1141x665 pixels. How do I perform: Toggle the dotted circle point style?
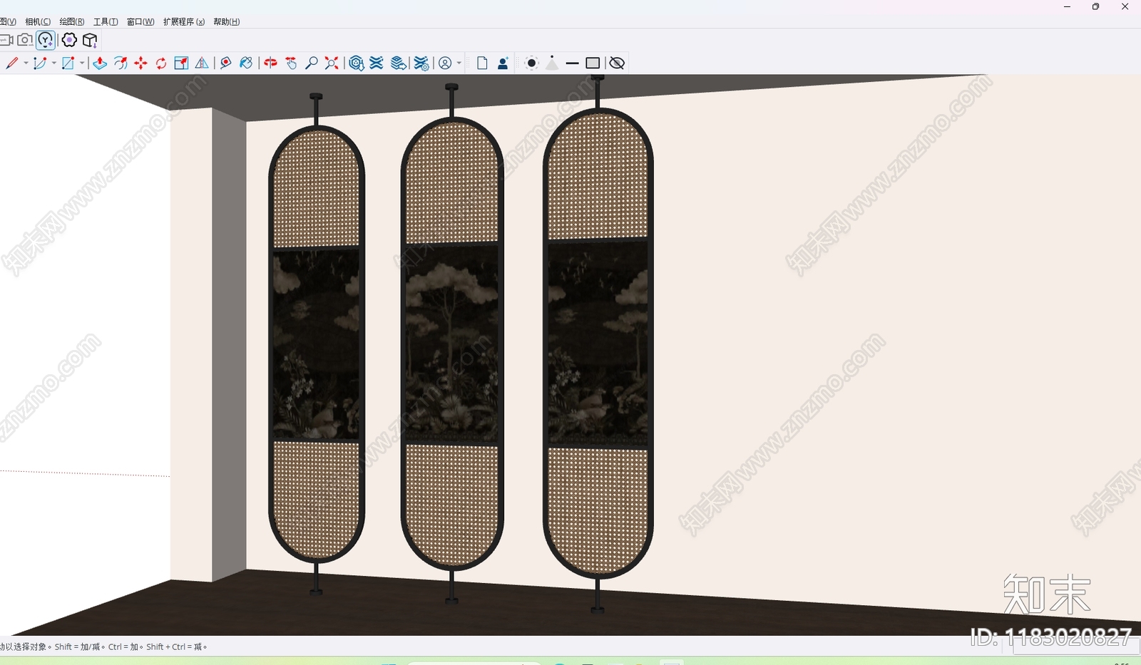click(x=531, y=63)
